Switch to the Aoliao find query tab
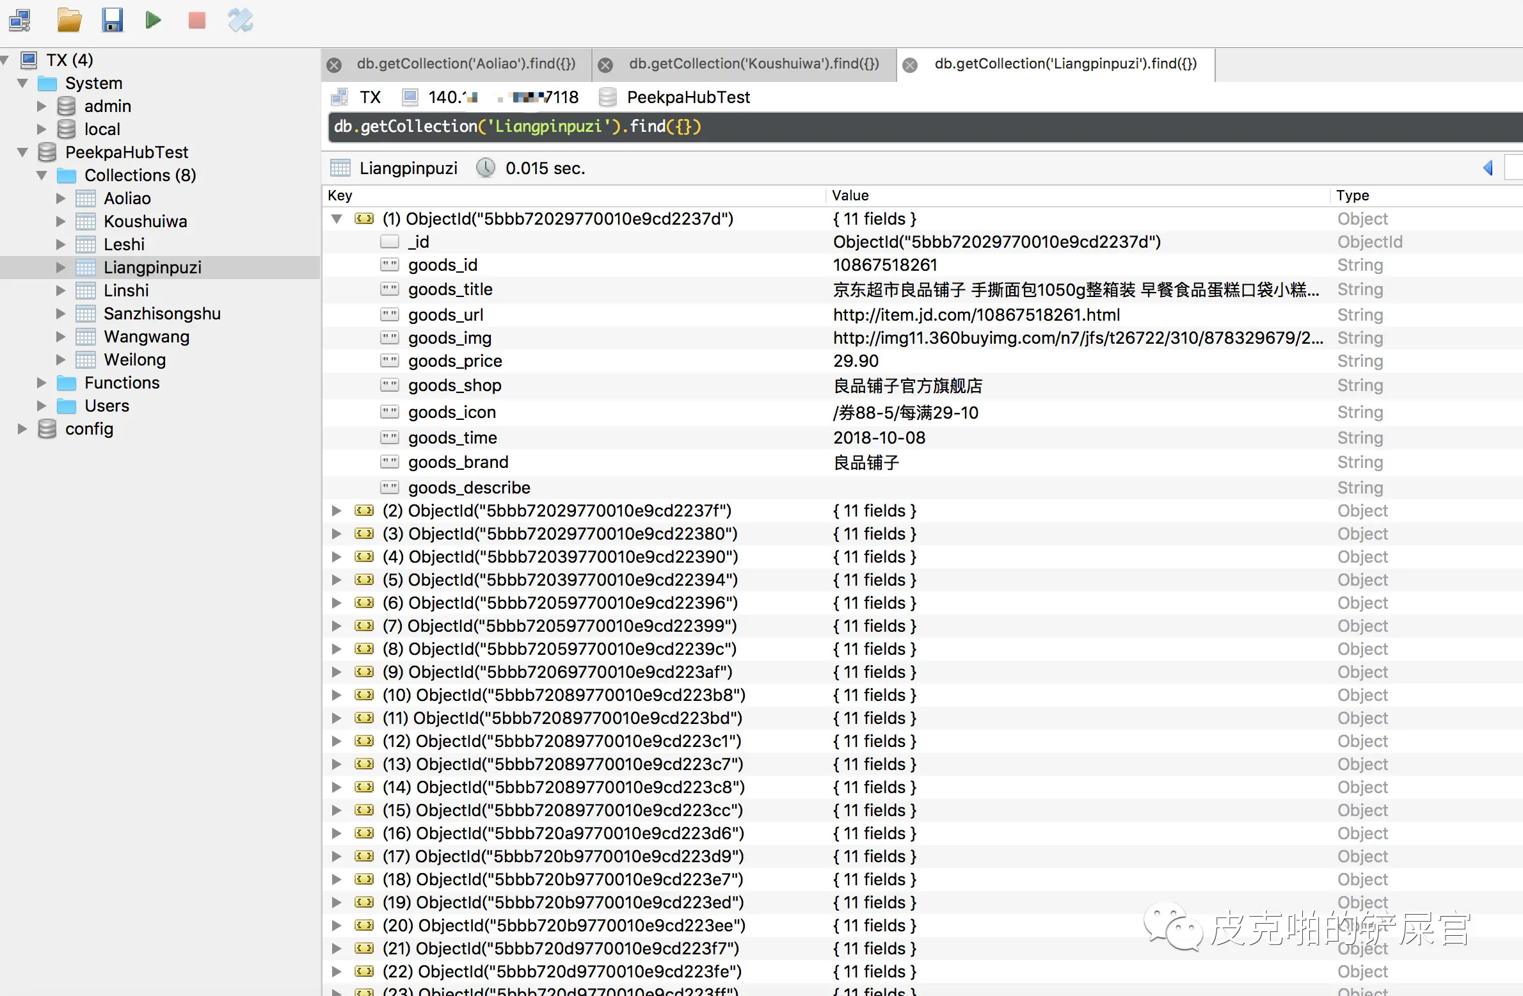 (x=466, y=64)
